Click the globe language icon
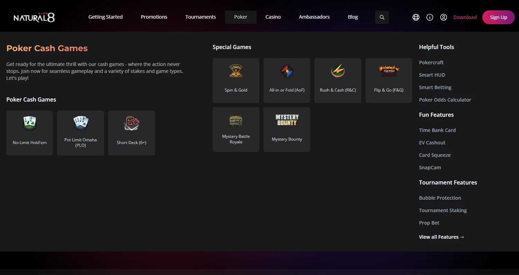 [x=416, y=17]
